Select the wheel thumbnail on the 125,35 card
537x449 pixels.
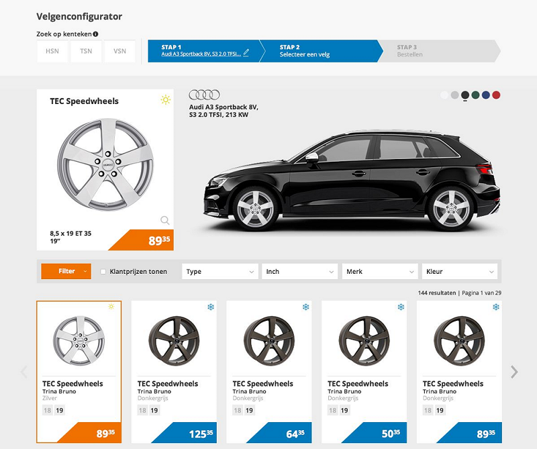[x=175, y=341]
